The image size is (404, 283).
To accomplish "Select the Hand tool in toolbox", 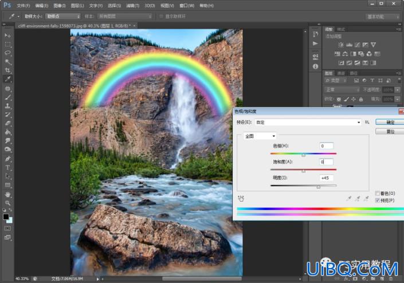I will 7,194.
